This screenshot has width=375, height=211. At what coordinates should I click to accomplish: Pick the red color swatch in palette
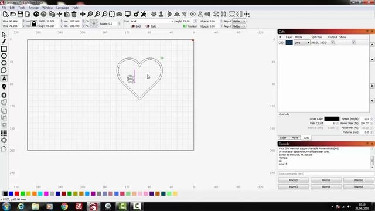tap(17, 193)
